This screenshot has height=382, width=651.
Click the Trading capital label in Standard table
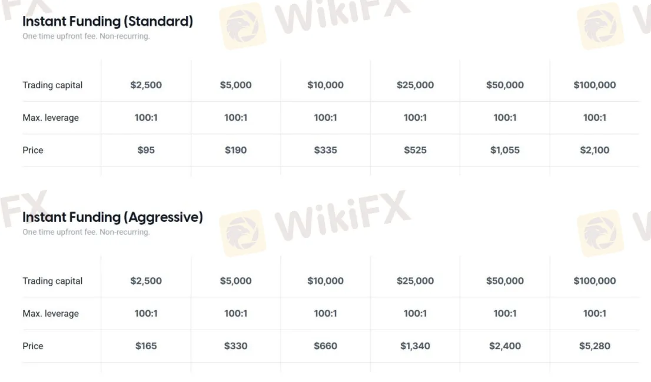pyautogui.click(x=52, y=85)
